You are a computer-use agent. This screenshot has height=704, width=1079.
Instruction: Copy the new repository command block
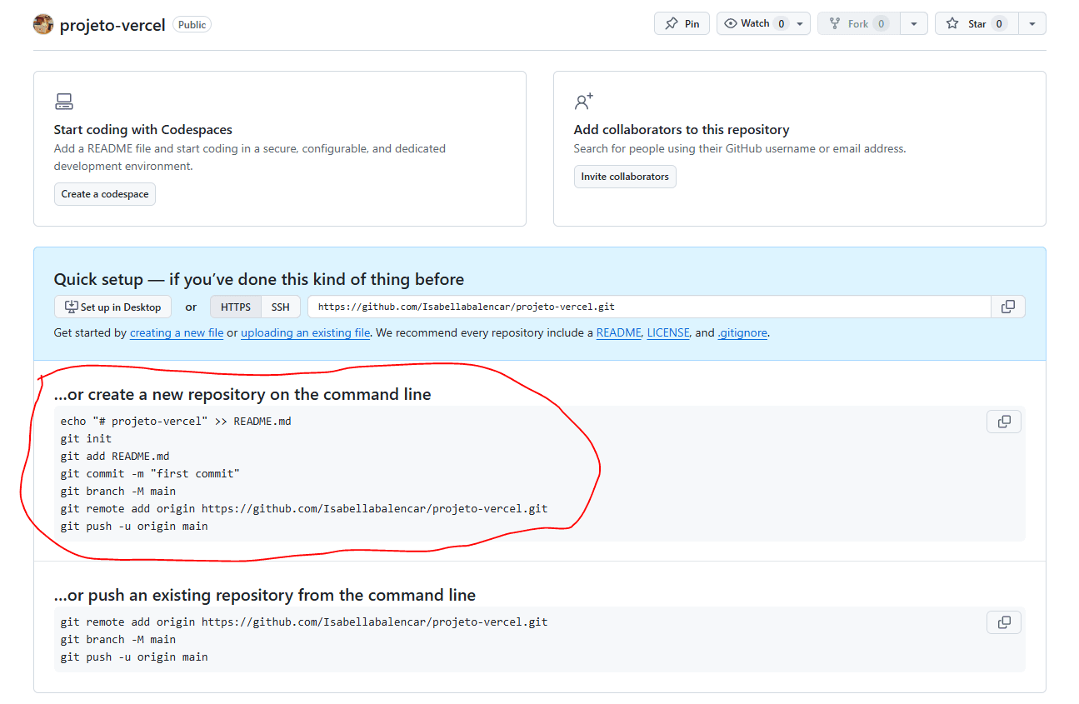point(1003,422)
